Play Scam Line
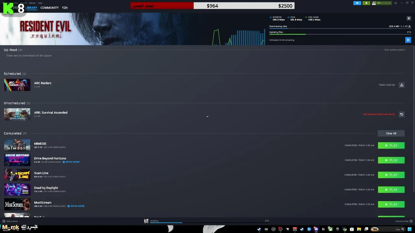The height and width of the screenshot is (233, 415). point(391,175)
